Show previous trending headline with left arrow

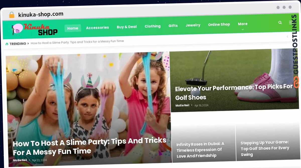(x=287, y=37)
